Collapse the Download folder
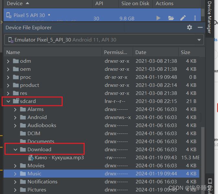 (x=16, y=150)
